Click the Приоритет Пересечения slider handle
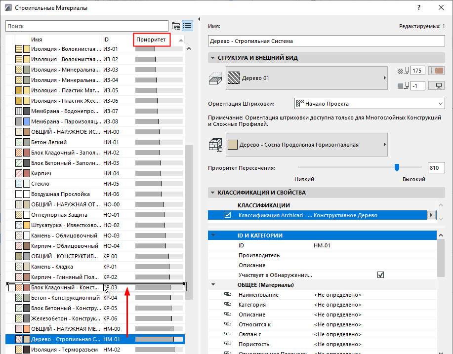The image size is (453, 354). tap(397, 167)
